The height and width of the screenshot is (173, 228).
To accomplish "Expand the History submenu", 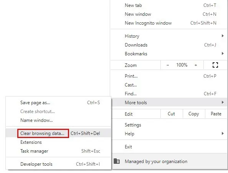I will tap(169, 36).
